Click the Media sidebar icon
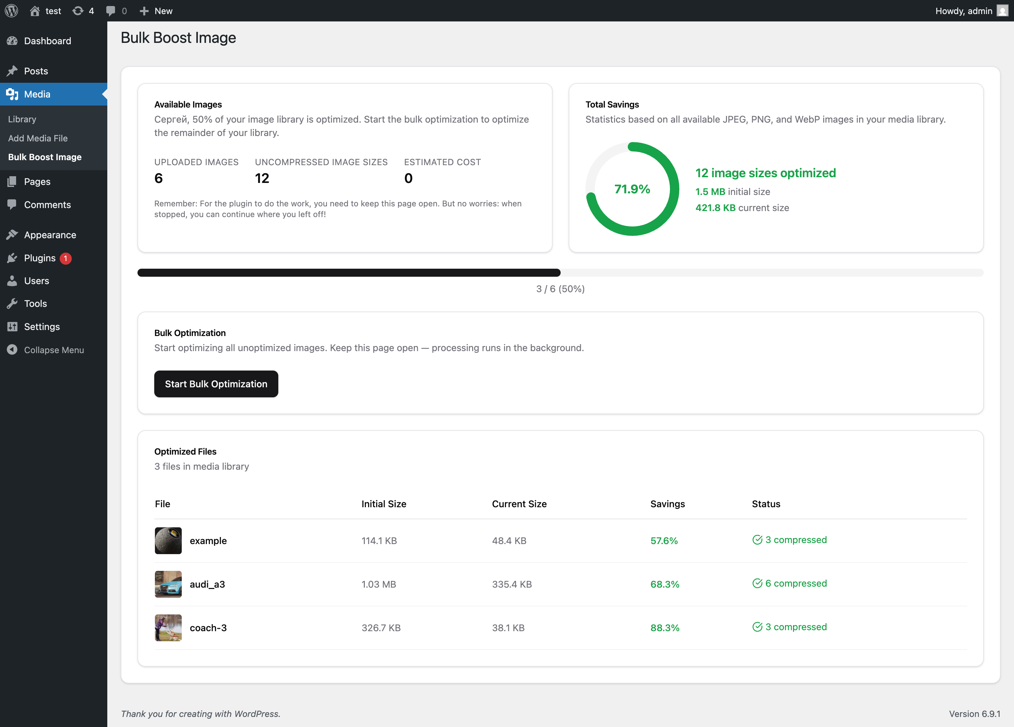This screenshot has width=1014, height=727. coord(12,94)
